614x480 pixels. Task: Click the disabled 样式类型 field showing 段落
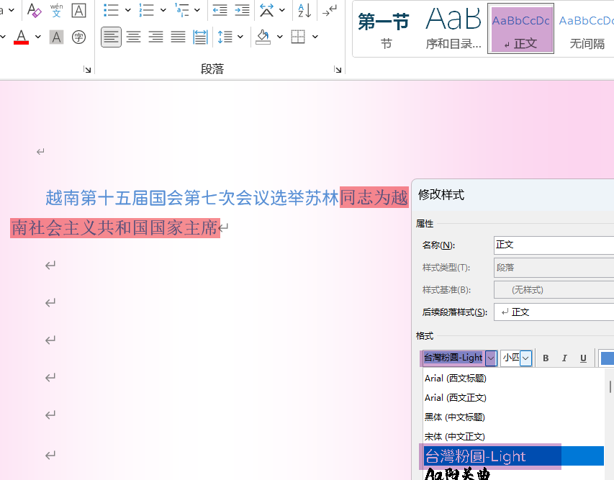tap(554, 268)
